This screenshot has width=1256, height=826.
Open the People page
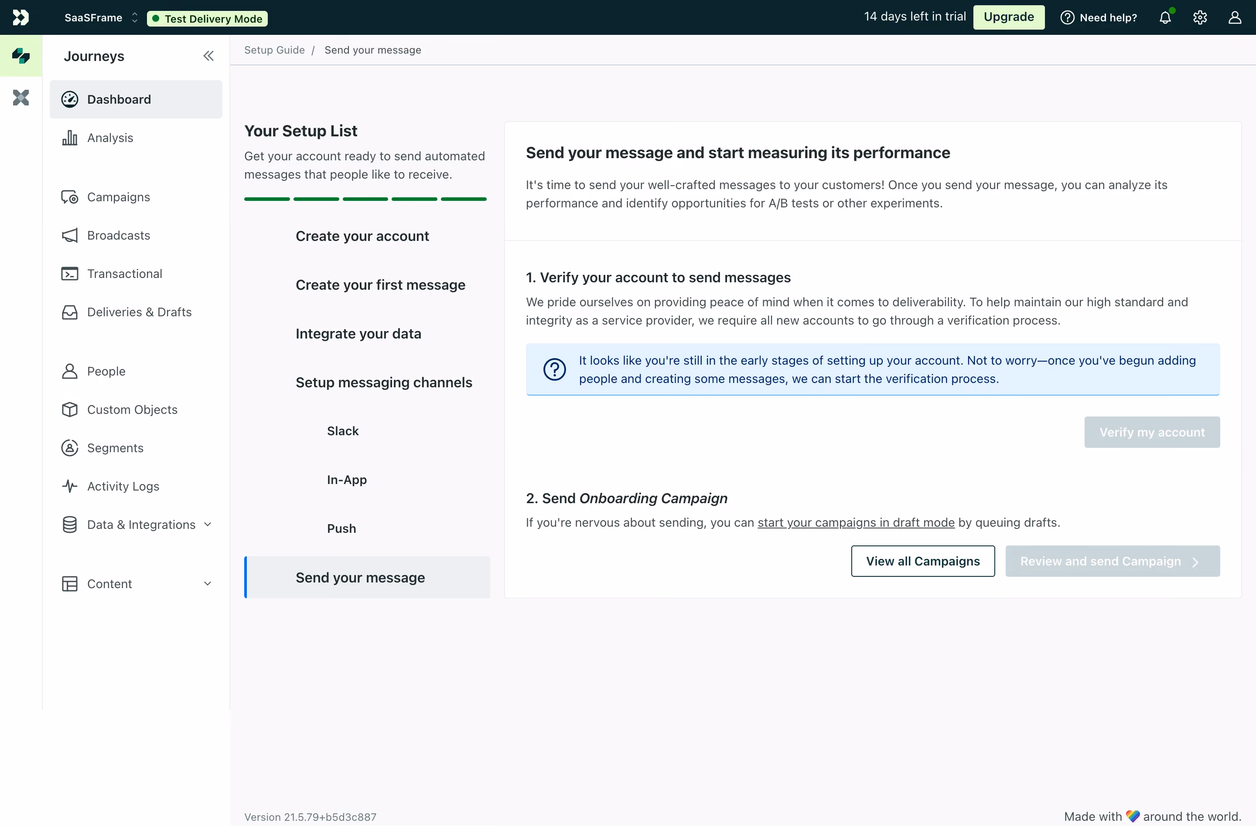(x=136, y=371)
